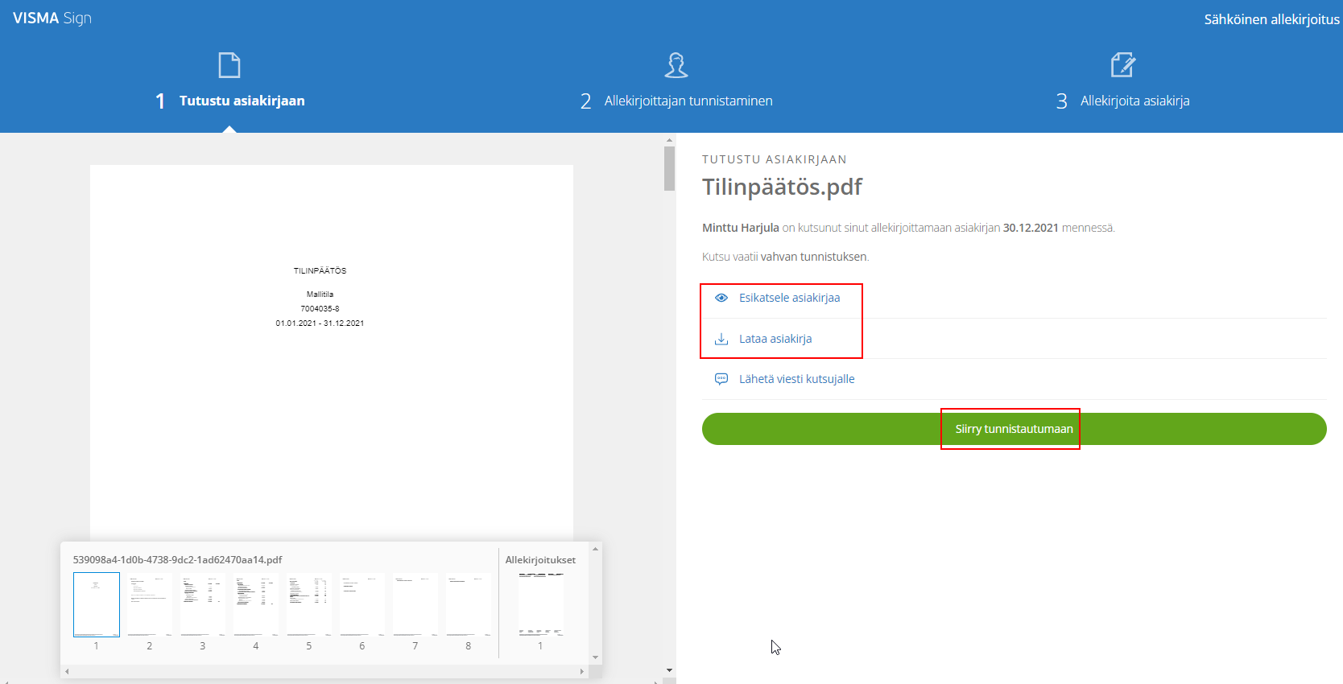Screen dimensions: 1343x684
Task: Download document via Lataa asiakirja
Action: coord(775,339)
